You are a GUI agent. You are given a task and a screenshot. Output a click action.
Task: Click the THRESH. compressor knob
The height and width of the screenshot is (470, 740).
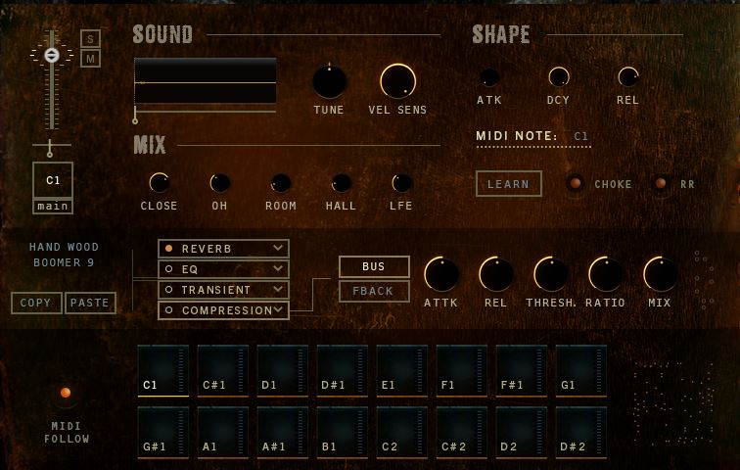[551, 275]
